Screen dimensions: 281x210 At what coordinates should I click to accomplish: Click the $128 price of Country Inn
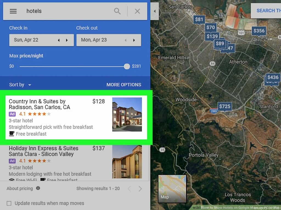point(99,101)
